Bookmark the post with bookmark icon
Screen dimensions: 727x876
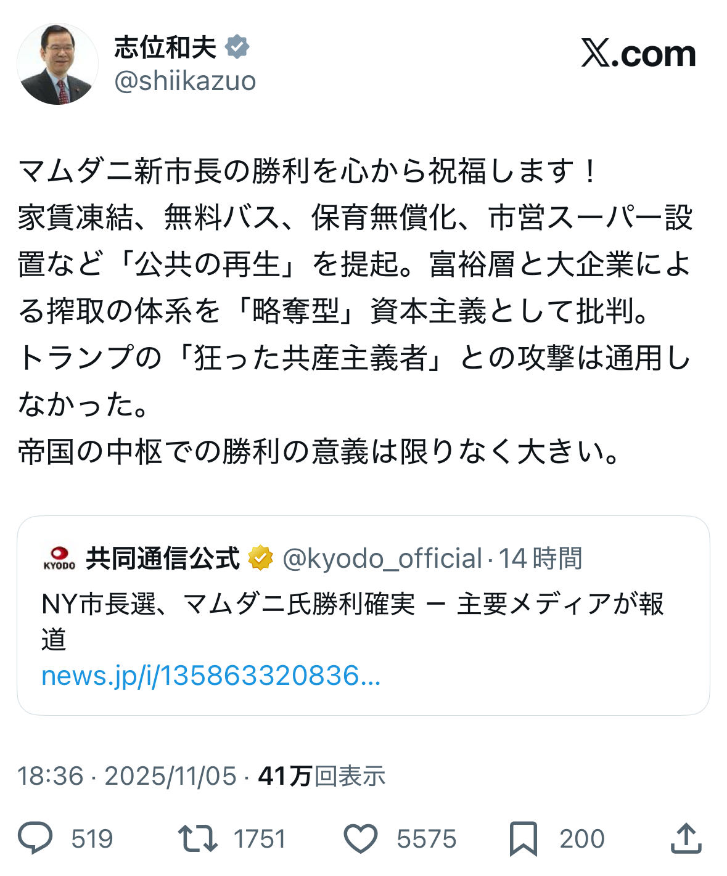(524, 839)
